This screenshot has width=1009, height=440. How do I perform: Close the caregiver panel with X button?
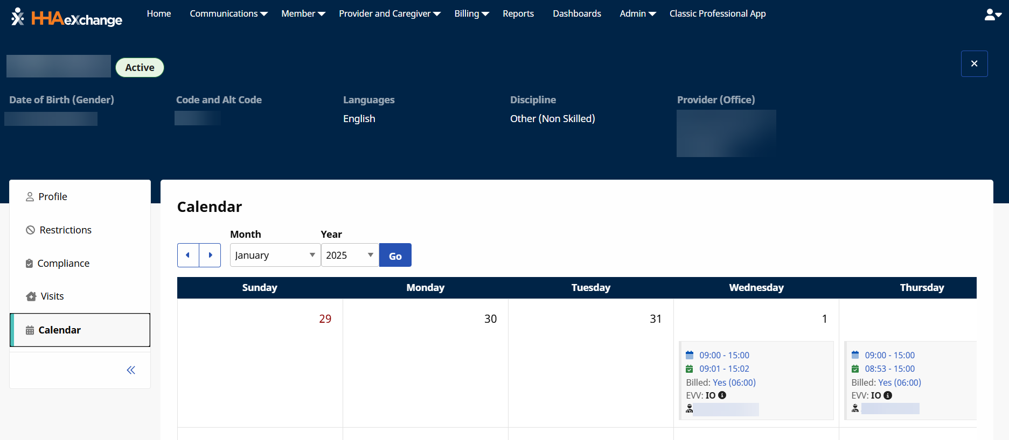click(974, 63)
